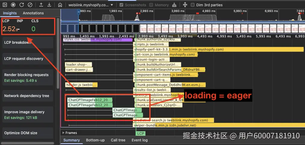The image size is (305, 145).
Task: Click the CLS value 0
Action: [33, 29]
